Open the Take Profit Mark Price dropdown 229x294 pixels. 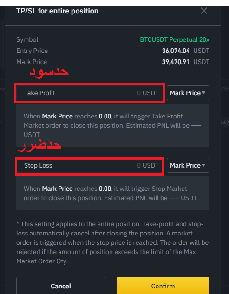tap(188, 93)
